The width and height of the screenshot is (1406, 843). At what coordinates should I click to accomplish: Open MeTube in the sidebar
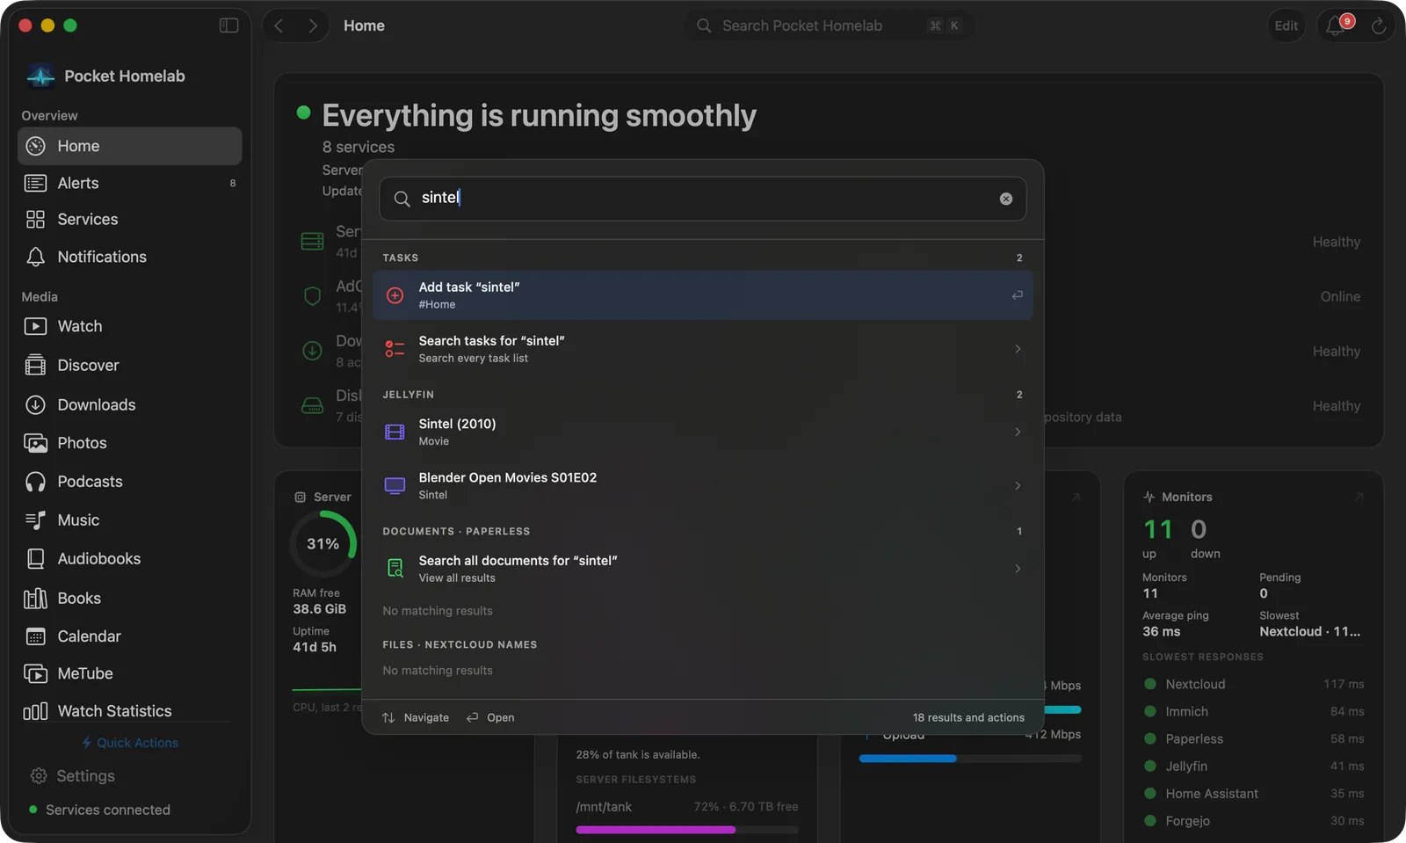pyautogui.click(x=129, y=673)
